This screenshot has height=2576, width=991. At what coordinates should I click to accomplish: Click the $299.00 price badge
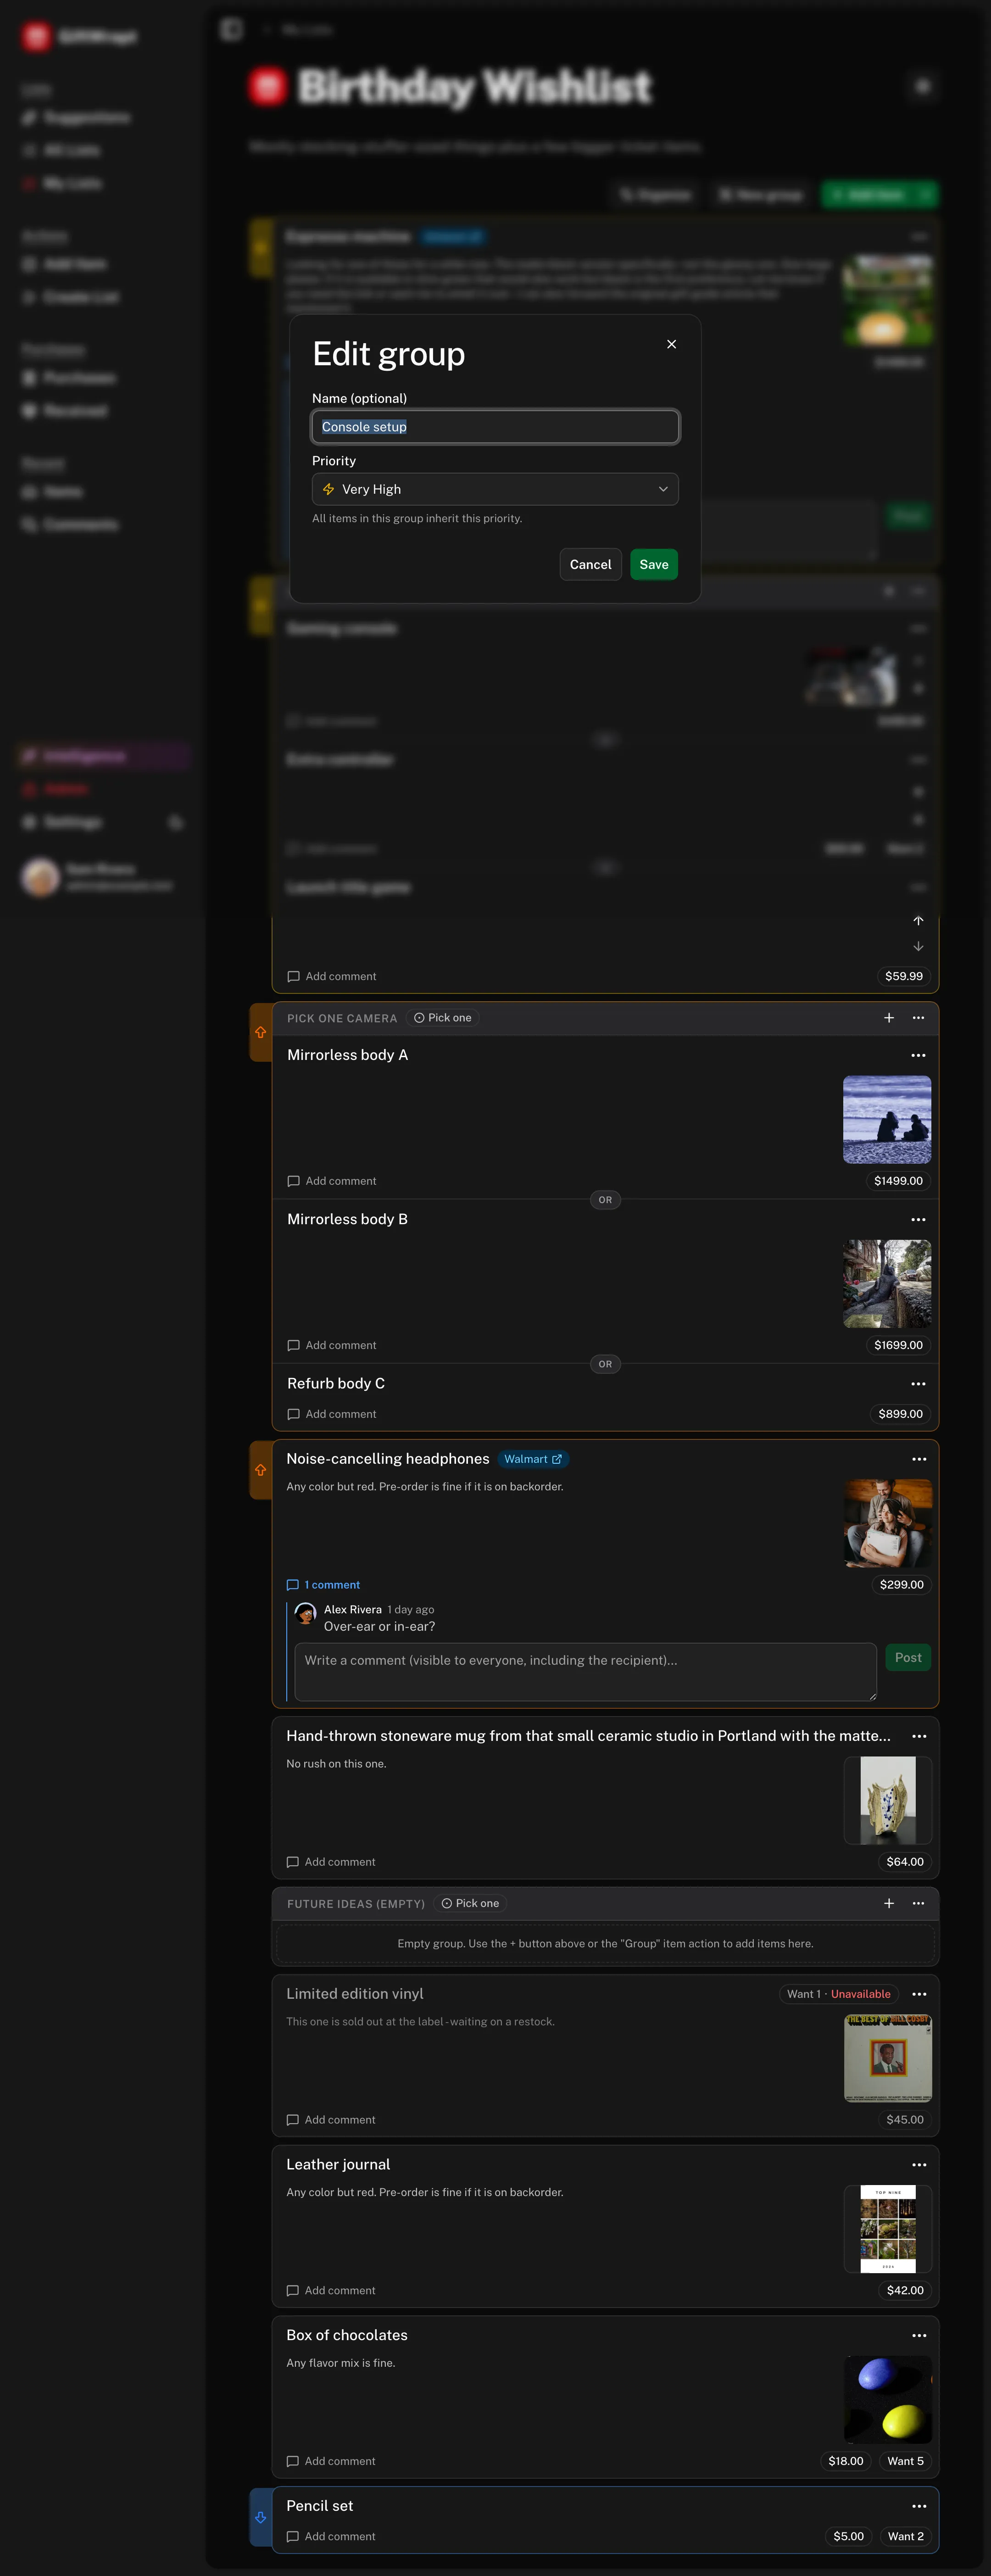coord(901,1585)
